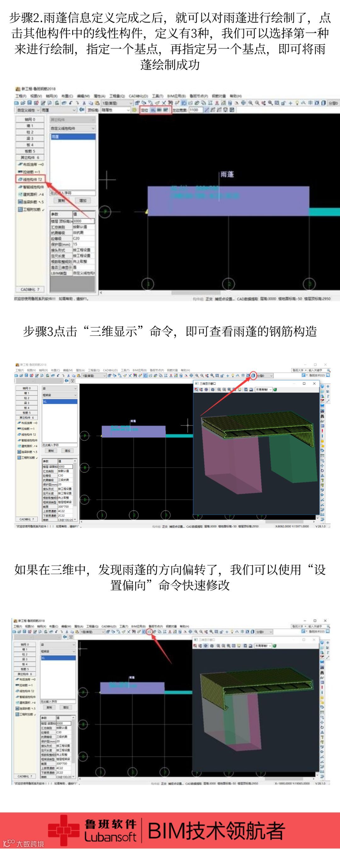Click the rotate icon in middle screenshot's side toolbar

(322, 471)
